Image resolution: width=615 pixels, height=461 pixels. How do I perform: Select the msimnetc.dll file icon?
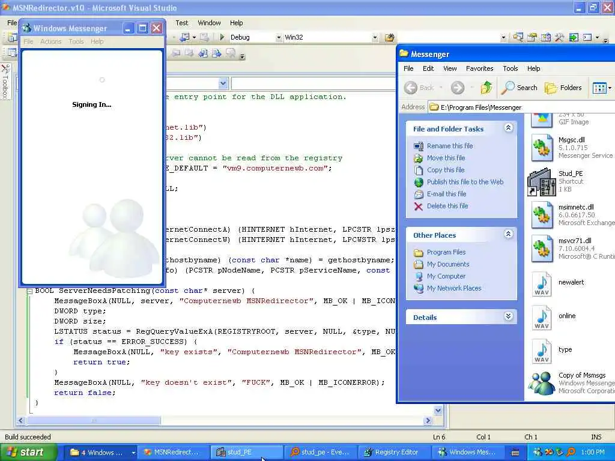coord(542,215)
